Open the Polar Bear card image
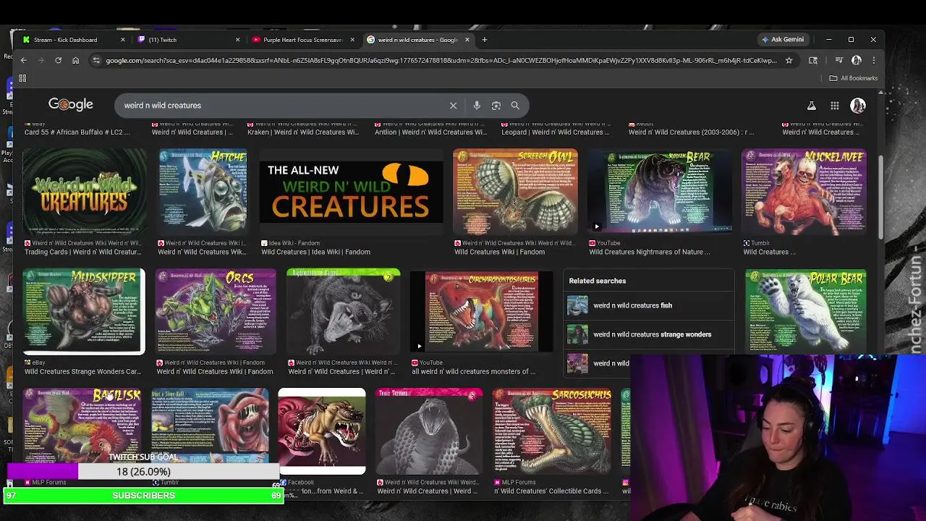The height and width of the screenshot is (521, 926). point(805,312)
